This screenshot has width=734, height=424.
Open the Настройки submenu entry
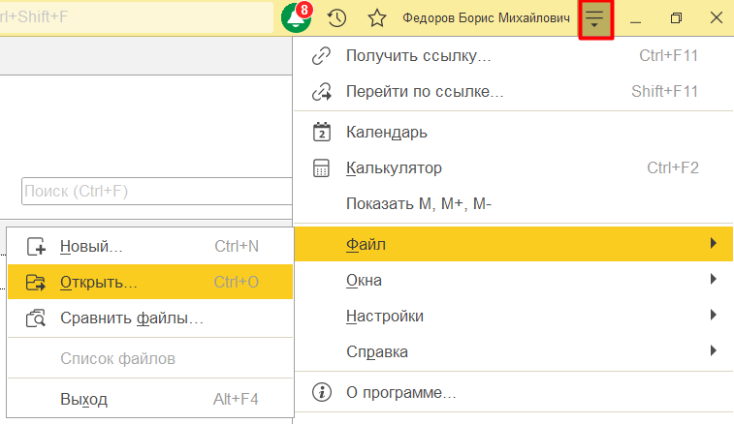click(x=514, y=316)
